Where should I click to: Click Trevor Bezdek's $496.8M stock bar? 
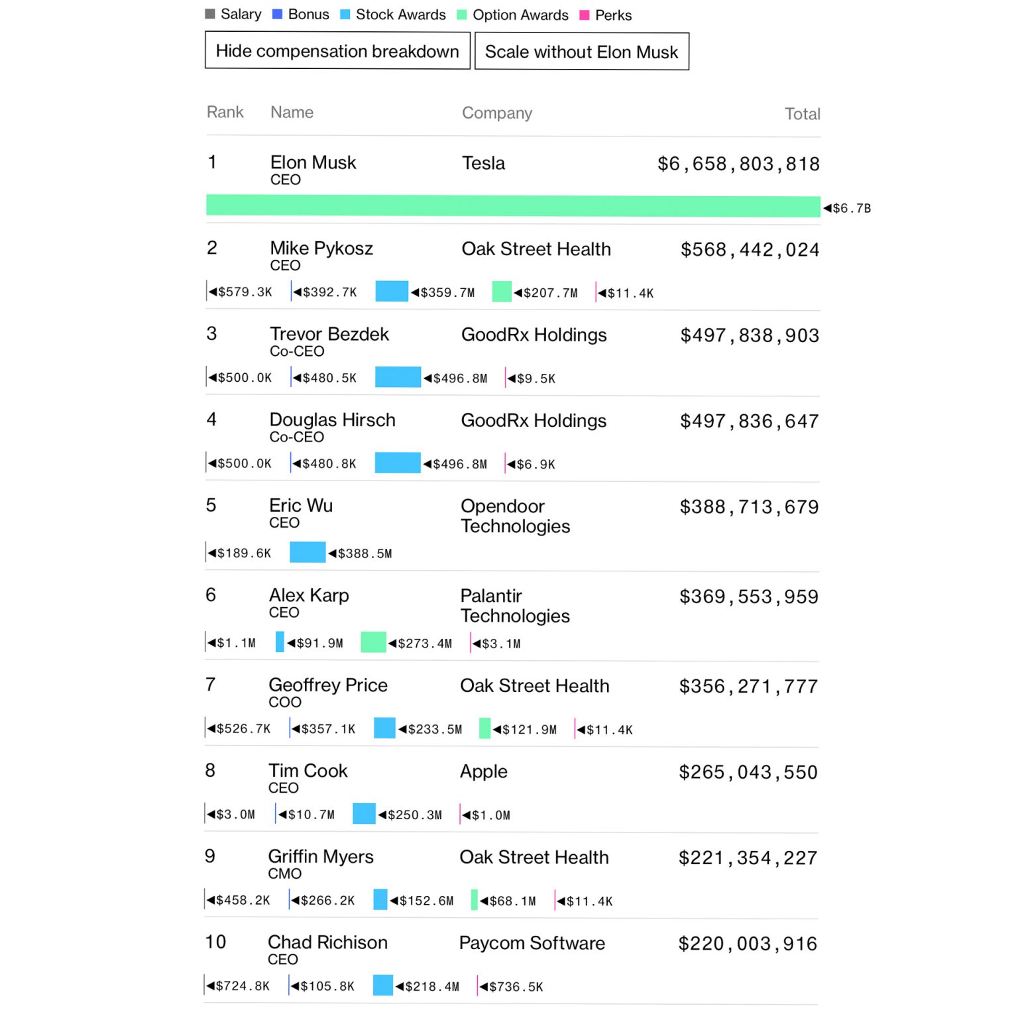click(x=398, y=377)
